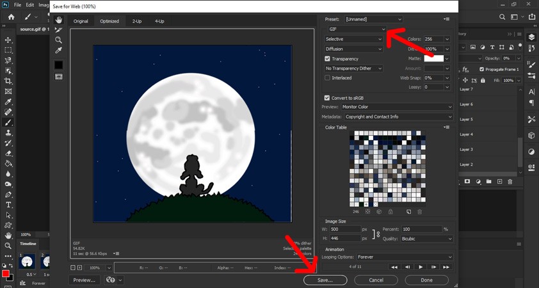Expand the Looping Options dropdown
This screenshot has height=288, width=539.
(x=398, y=257)
